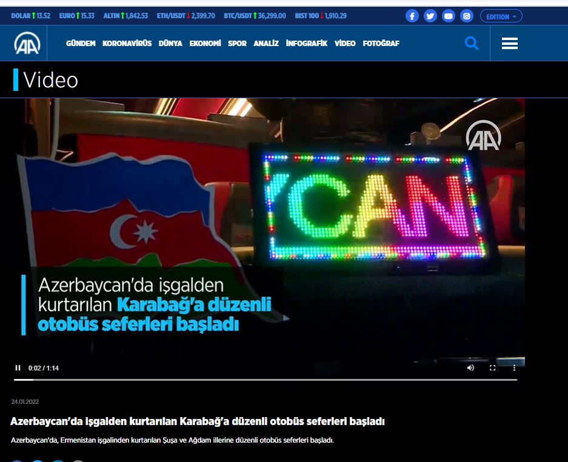Open the hamburger menu icon

(x=509, y=43)
